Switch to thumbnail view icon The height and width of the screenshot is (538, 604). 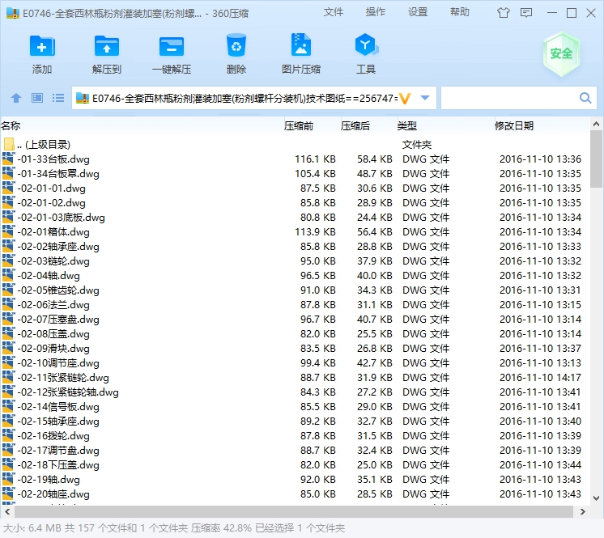coord(37,98)
